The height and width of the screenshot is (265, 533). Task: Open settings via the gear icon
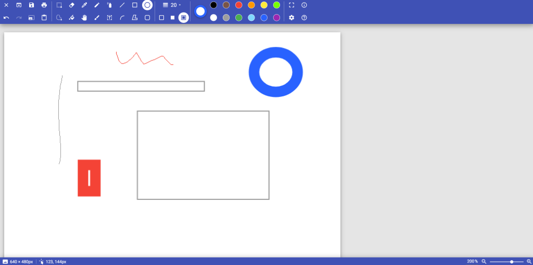(x=291, y=18)
